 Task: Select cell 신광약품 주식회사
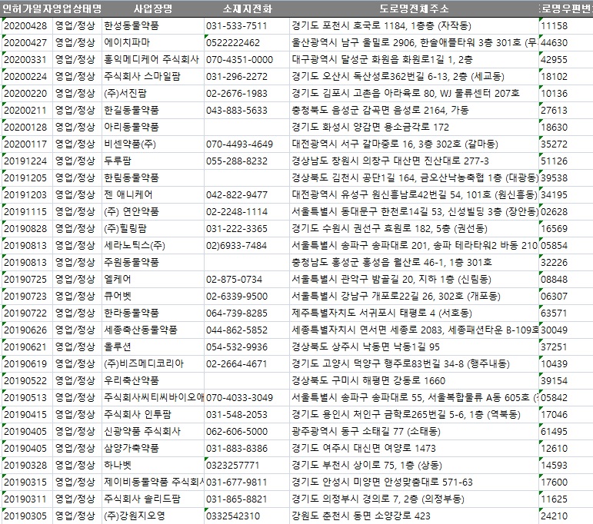pyautogui.click(x=153, y=432)
